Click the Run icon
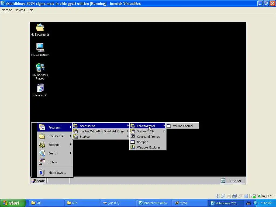The width and height of the screenshot is (276, 207). tap(42, 162)
